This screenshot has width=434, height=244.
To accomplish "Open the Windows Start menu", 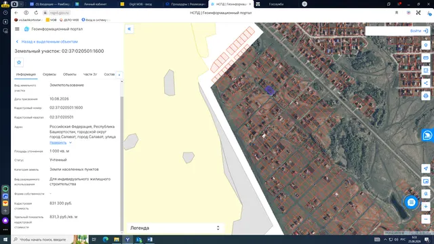I will pyautogui.click(x=5, y=239).
